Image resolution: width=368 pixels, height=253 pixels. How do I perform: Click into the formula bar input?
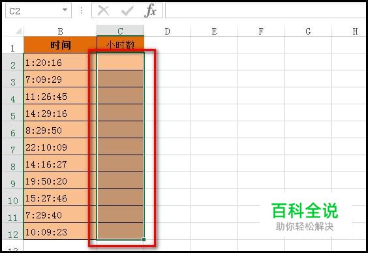point(266,10)
